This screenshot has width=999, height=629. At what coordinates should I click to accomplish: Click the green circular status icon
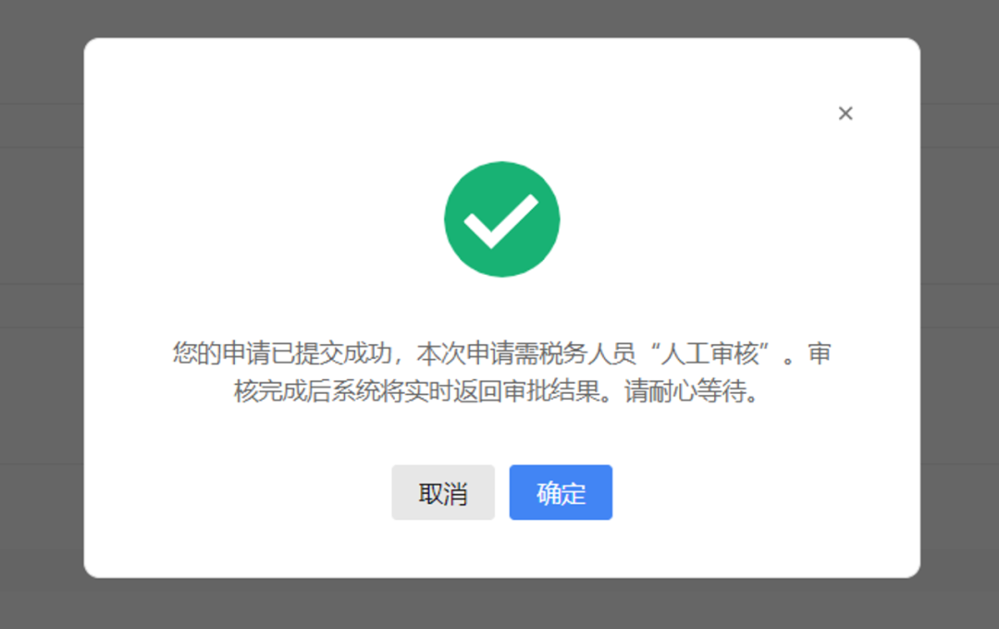point(502,219)
